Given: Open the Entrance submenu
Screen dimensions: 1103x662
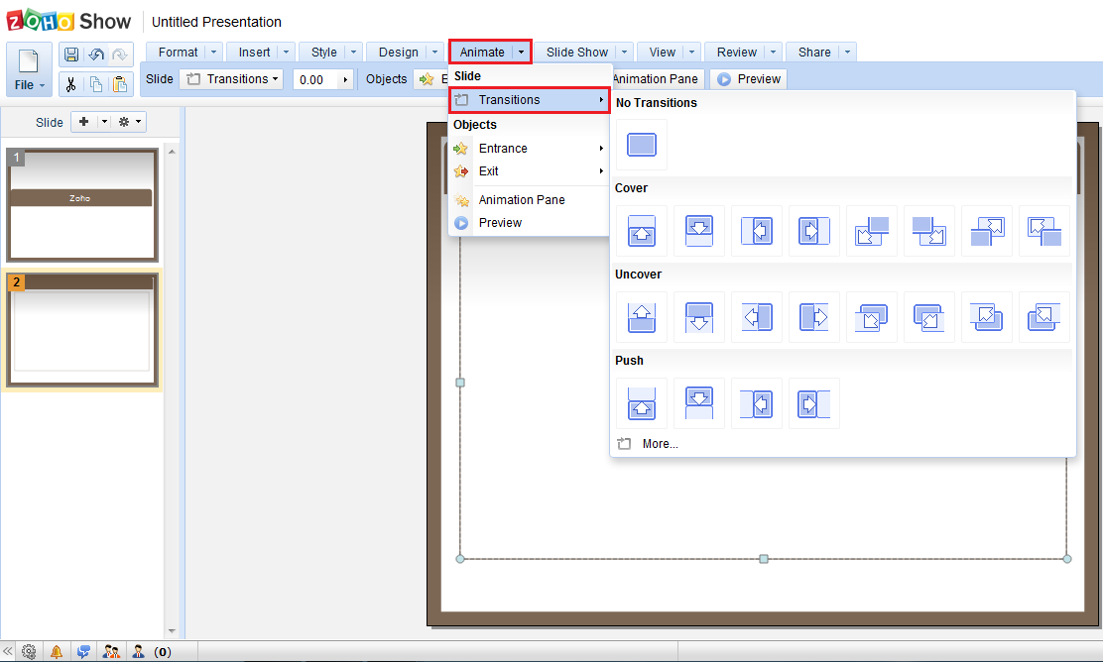Looking at the screenshot, I should pos(529,149).
